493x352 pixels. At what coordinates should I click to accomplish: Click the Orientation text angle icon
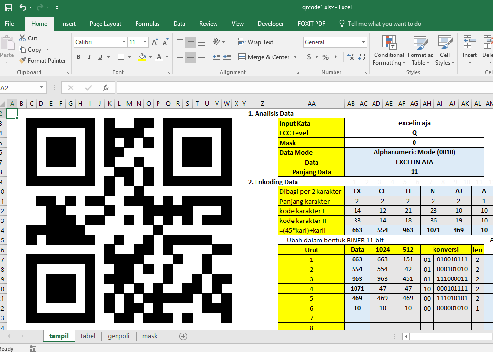[217, 42]
